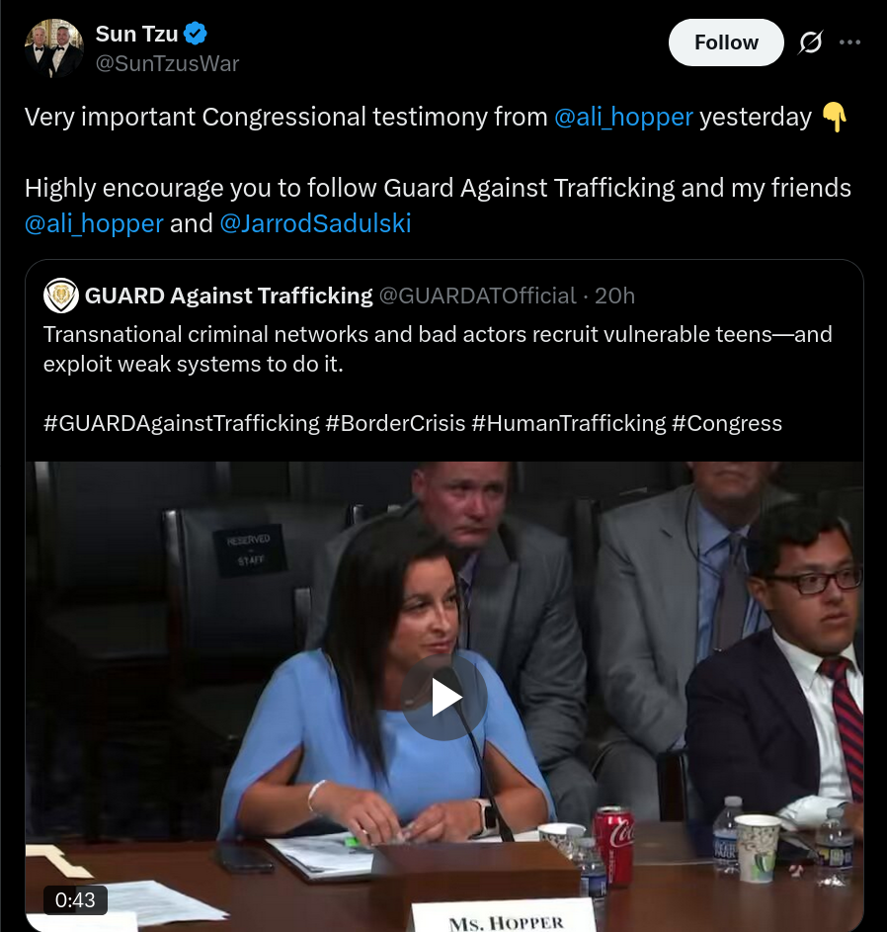Open the @SunTzusWar handle link
887x932 pixels.
click(167, 63)
